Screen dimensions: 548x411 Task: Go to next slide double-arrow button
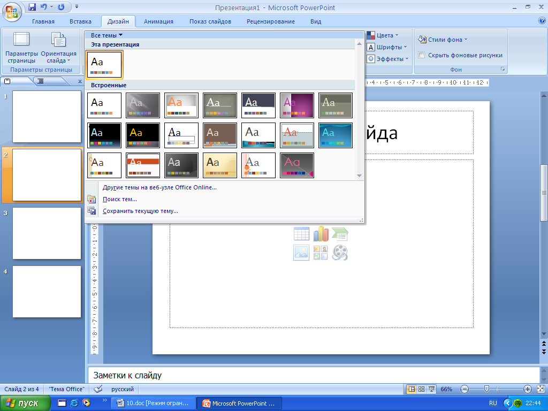tap(544, 351)
